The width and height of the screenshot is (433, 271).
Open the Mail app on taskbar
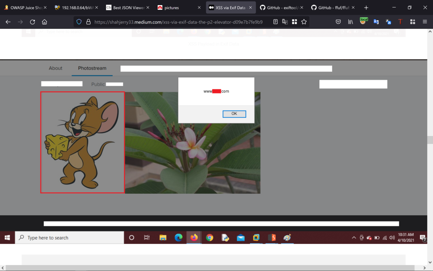click(241, 238)
